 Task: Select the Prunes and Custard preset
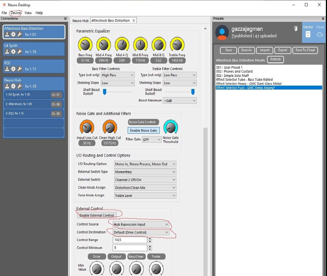[x=234, y=71]
